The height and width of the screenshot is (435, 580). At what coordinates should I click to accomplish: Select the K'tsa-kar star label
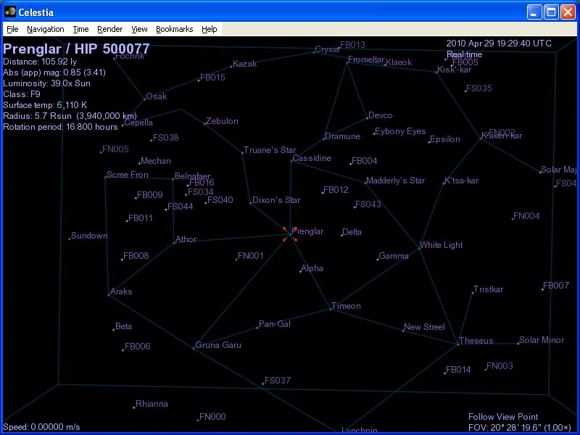[x=461, y=181]
